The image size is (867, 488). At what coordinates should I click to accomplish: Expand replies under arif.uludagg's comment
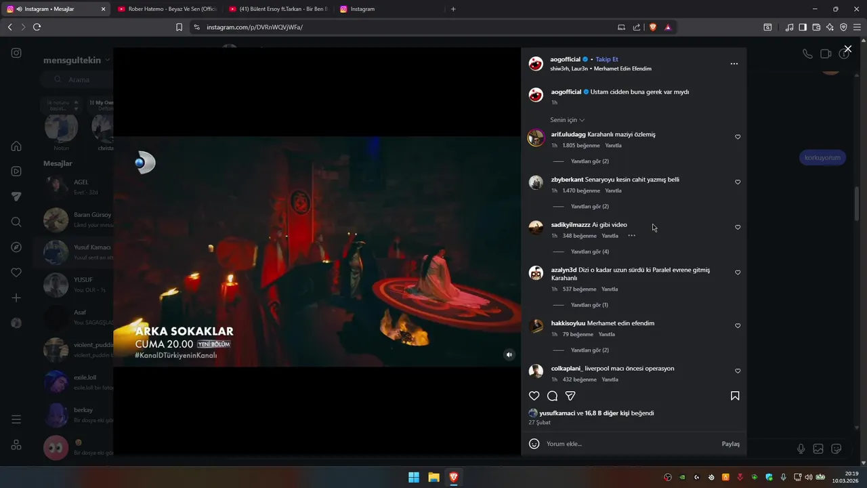(589, 161)
